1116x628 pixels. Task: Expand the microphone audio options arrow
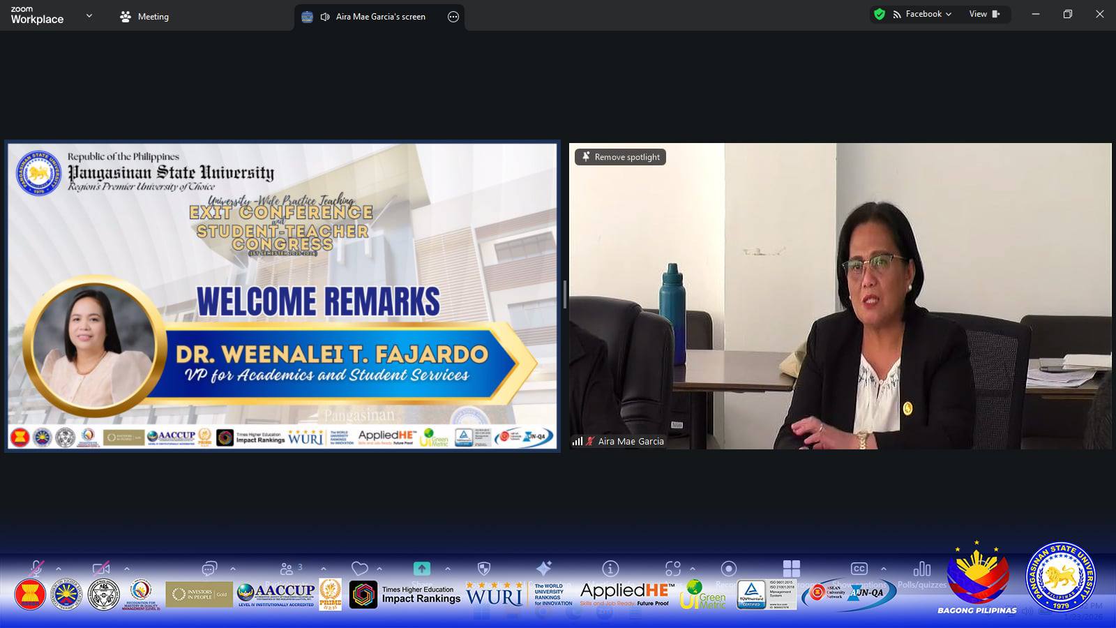[59, 569]
